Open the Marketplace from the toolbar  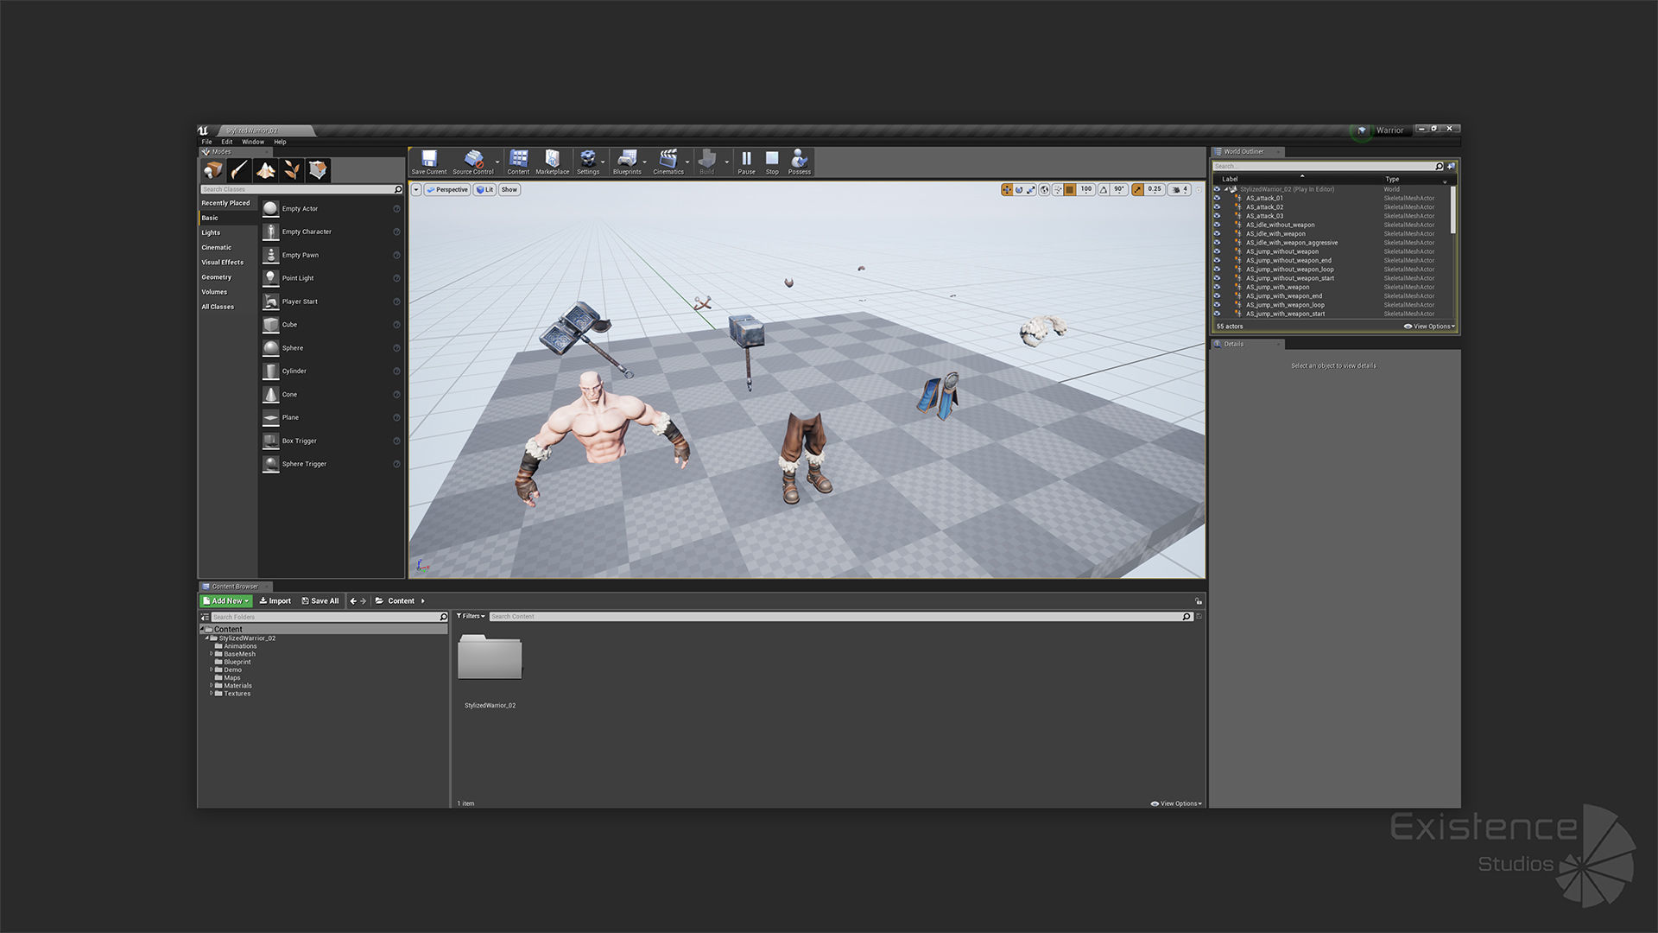pos(552,161)
